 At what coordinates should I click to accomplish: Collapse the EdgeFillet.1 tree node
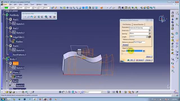pos(7,37)
